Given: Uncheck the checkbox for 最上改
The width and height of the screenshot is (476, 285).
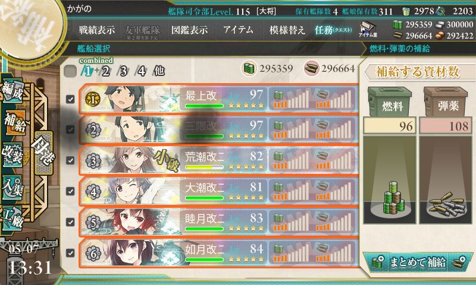Looking at the screenshot, I should (70, 99).
